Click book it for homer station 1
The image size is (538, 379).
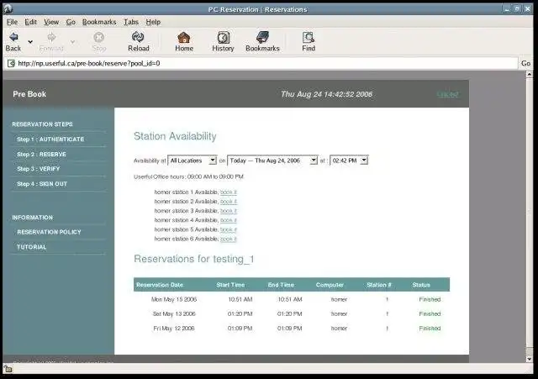click(x=229, y=192)
